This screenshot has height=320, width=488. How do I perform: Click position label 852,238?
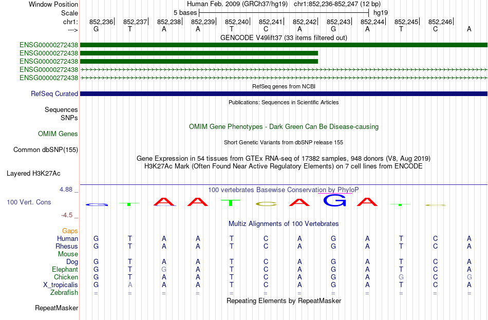(169, 22)
